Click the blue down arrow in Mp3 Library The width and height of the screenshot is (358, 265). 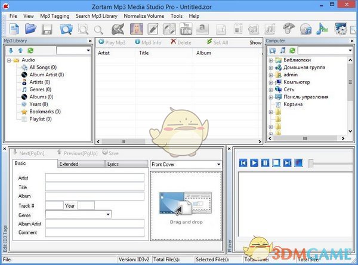coord(11,51)
